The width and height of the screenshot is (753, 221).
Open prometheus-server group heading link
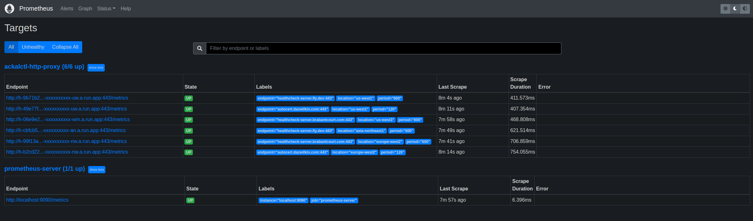(x=45, y=169)
